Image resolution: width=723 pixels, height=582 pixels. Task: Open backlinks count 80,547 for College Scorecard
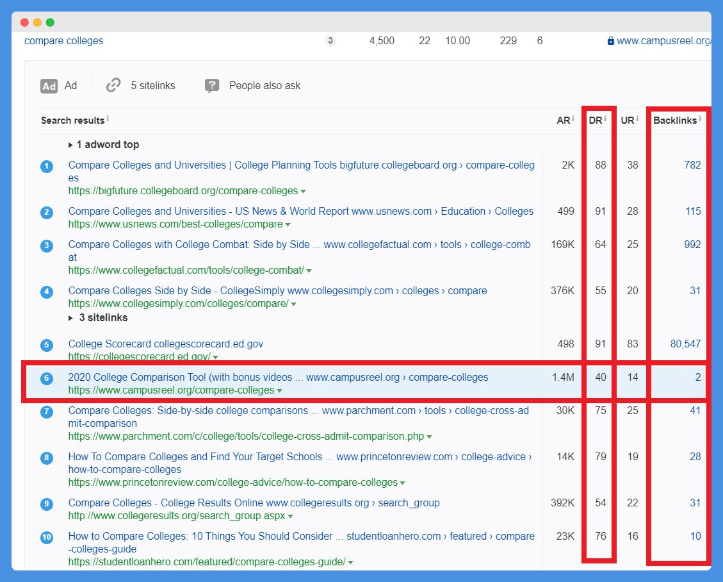click(x=686, y=344)
